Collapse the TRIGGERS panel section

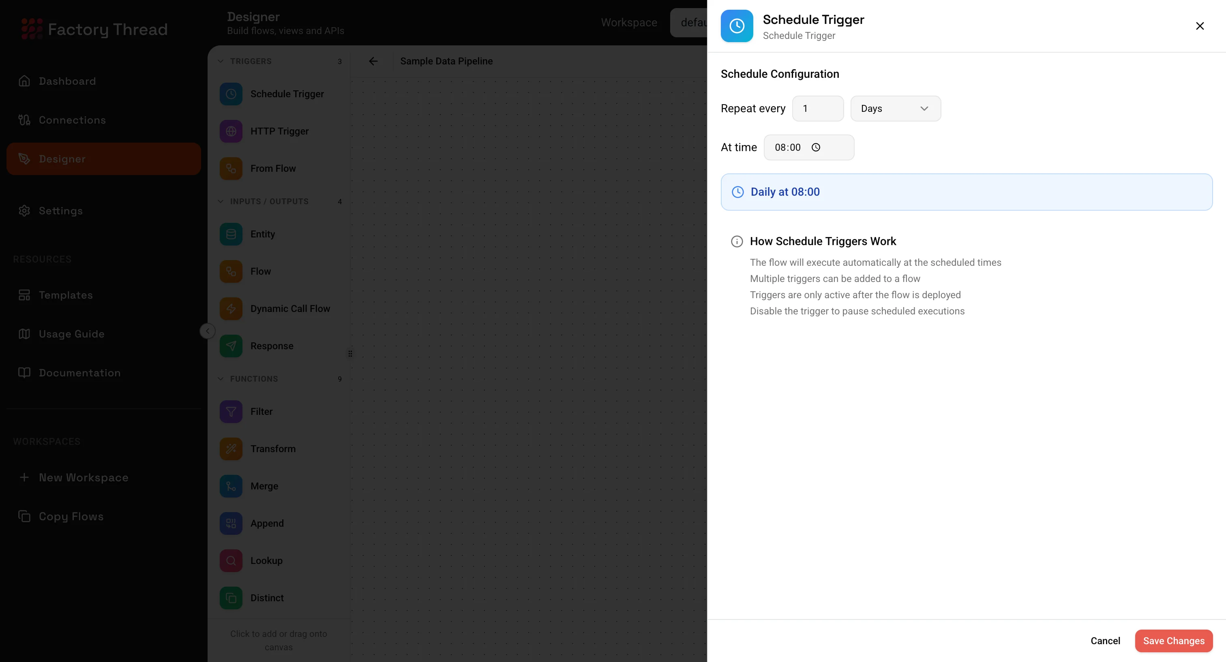221,61
